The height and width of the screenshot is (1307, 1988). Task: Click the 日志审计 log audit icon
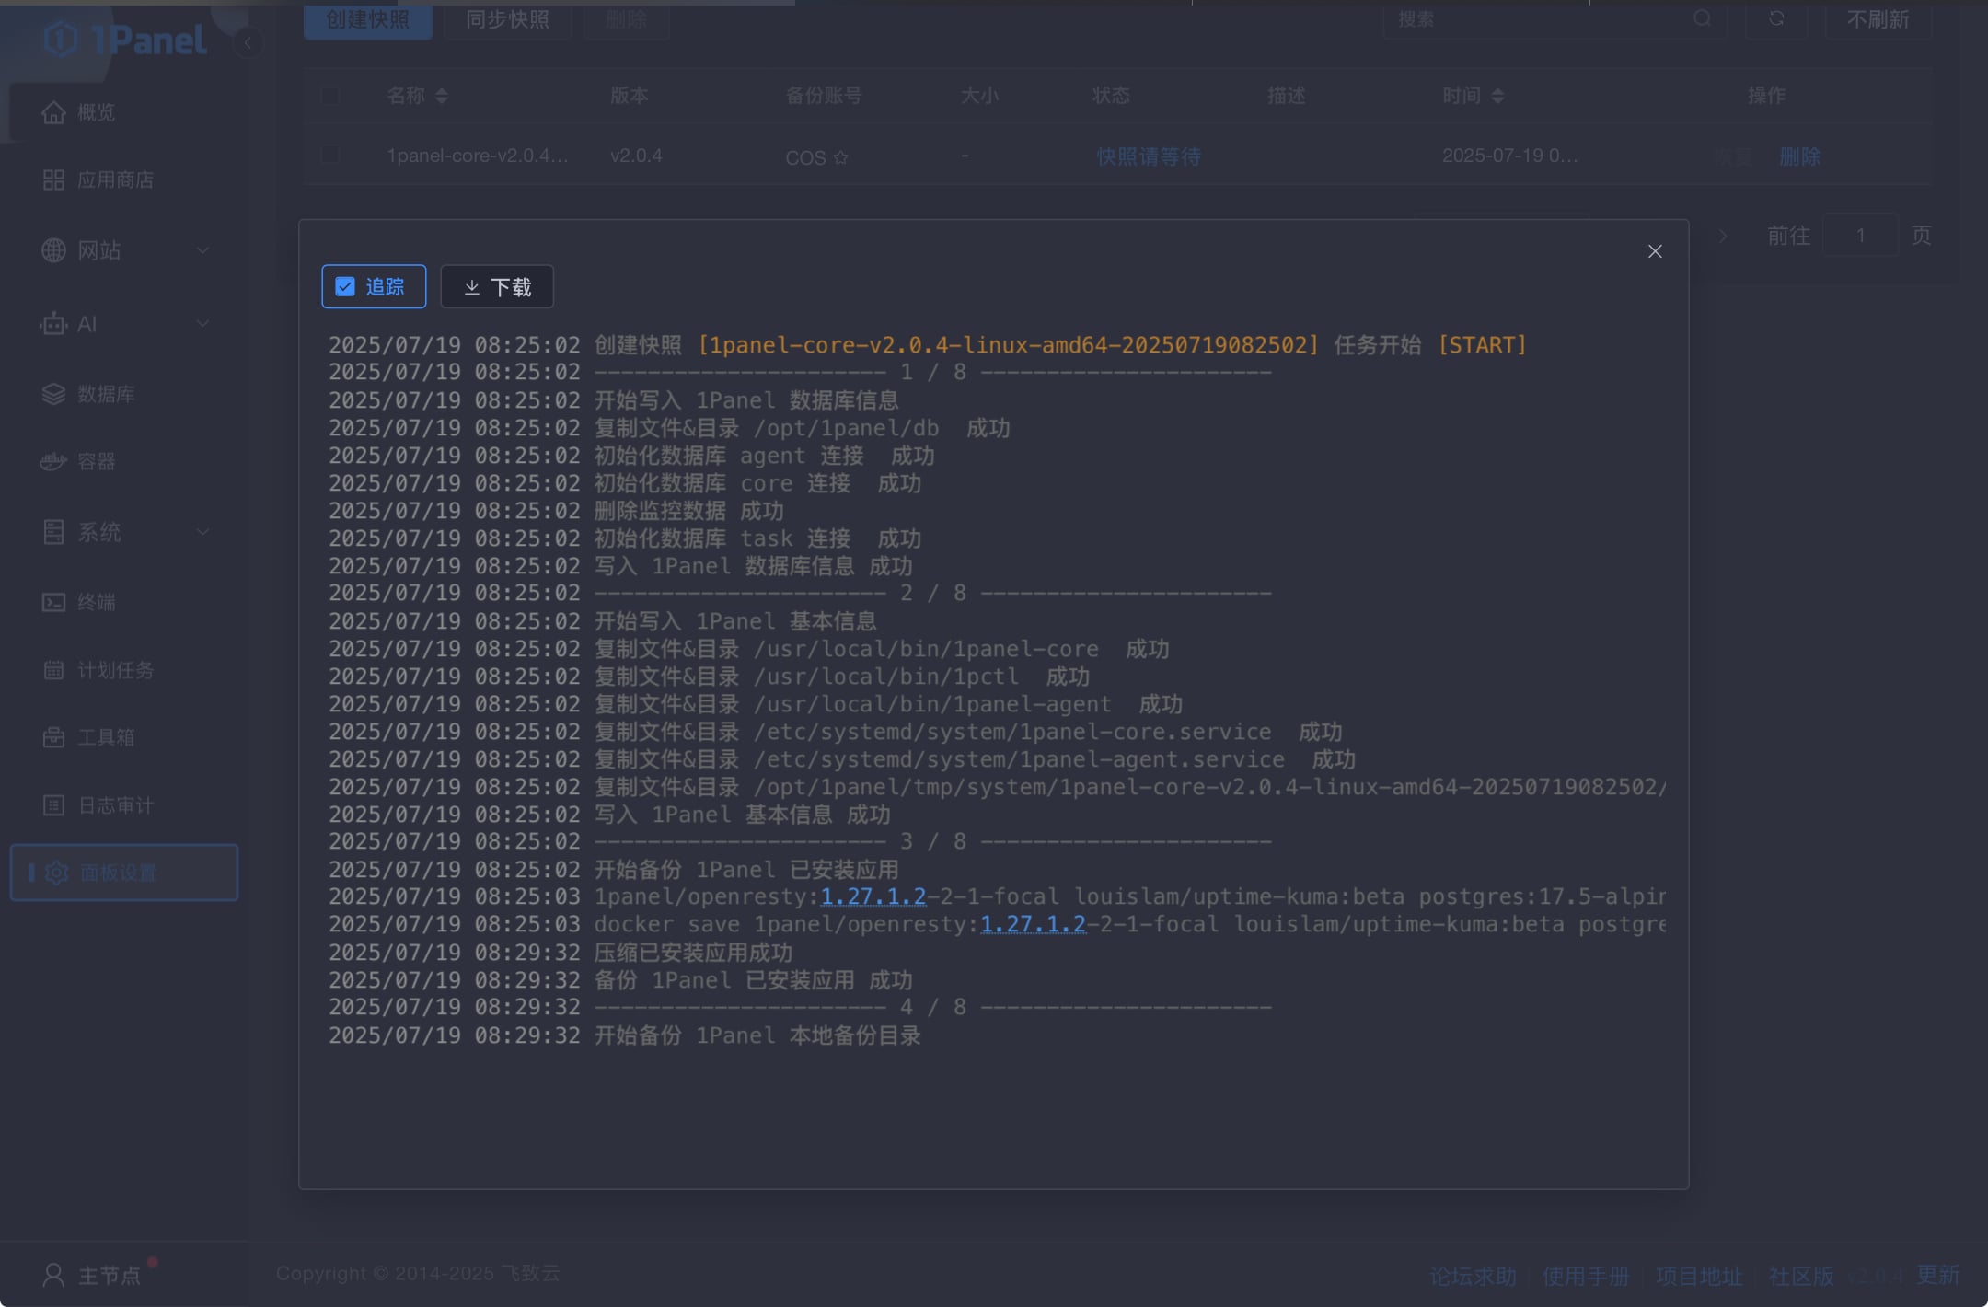53,805
